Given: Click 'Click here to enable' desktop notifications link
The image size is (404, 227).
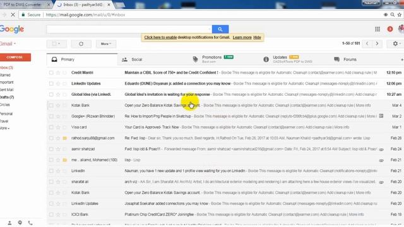Looking at the screenshot, I should click(x=160, y=37).
